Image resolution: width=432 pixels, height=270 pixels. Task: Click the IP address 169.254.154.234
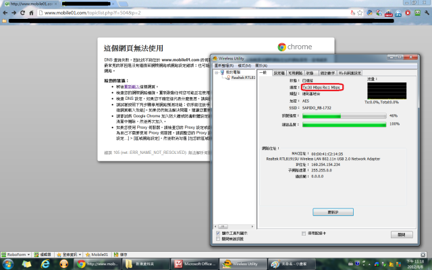coord(325,165)
